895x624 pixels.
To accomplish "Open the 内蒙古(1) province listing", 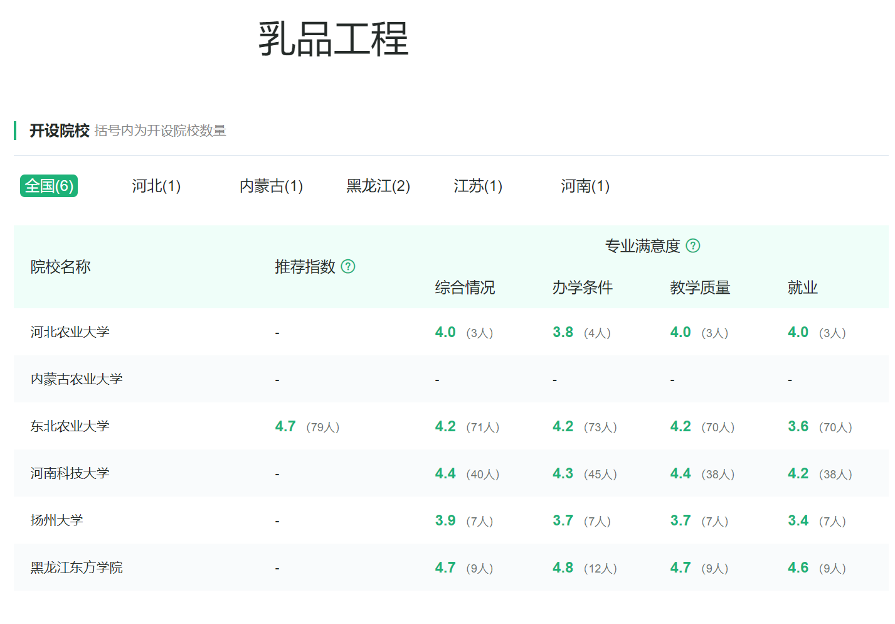I will tap(271, 186).
